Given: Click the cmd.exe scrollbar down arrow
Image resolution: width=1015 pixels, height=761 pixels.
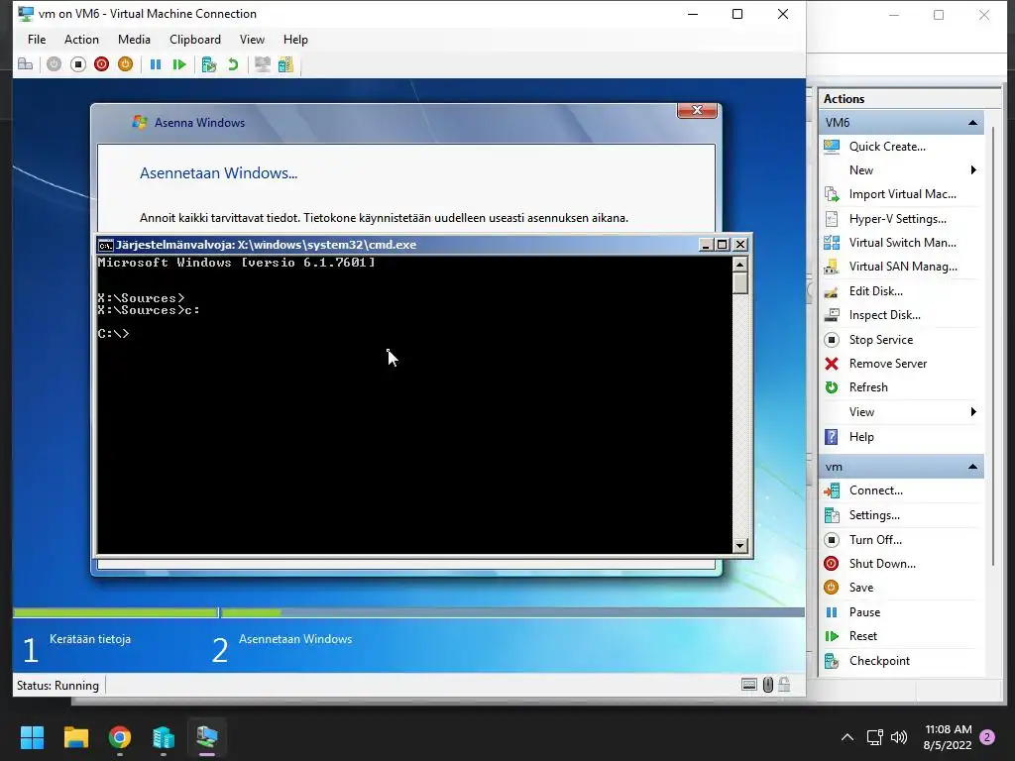Looking at the screenshot, I should click(x=739, y=546).
